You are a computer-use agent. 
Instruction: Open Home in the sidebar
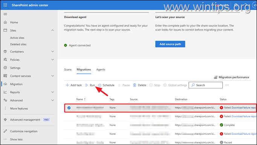(14, 22)
